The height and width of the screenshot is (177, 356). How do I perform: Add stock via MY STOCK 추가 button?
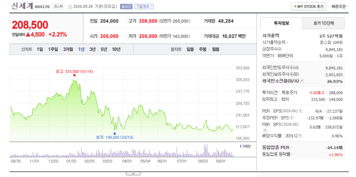(x=308, y=6)
